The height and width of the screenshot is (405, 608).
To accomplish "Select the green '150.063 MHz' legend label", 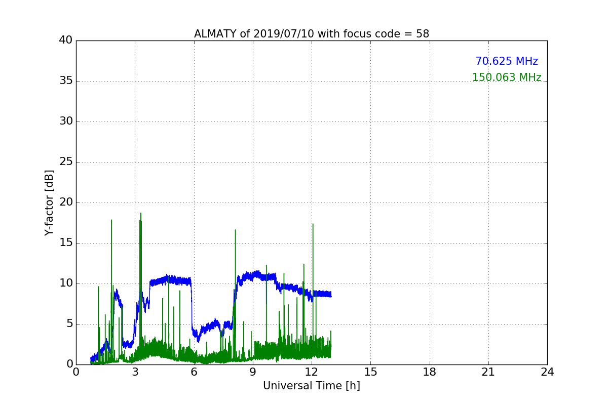I will point(507,77).
